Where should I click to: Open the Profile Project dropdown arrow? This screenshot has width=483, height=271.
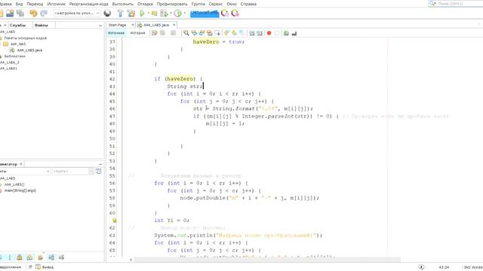point(184,14)
